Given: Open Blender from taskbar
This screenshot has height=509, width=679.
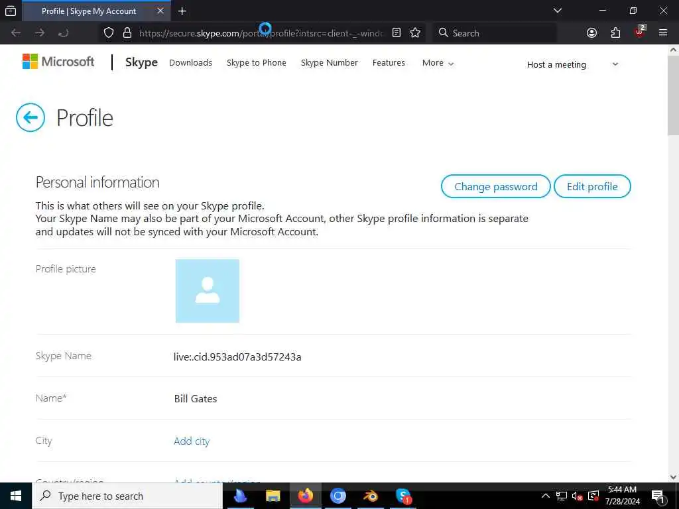Looking at the screenshot, I should point(371,496).
